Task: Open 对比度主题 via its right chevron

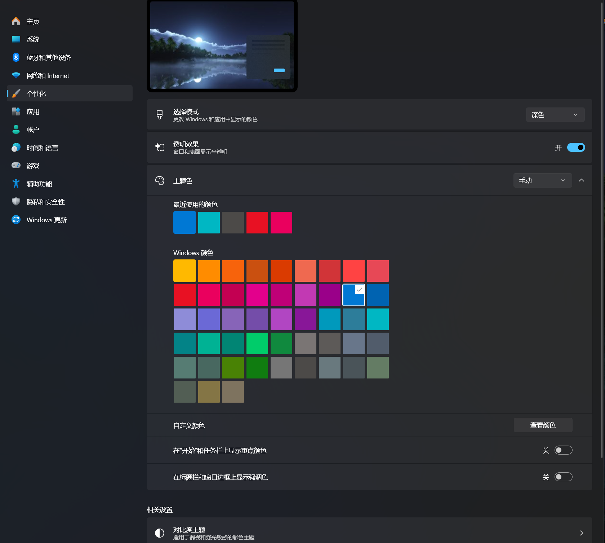Action: (x=581, y=533)
